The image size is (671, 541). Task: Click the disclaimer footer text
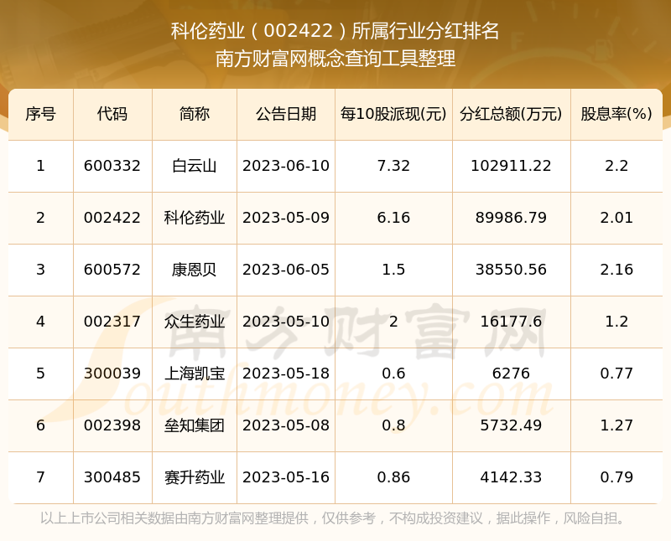[x=333, y=518]
